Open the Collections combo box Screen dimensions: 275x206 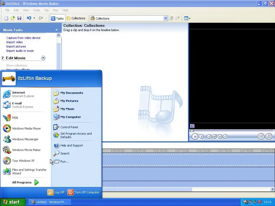coord(129,19)
